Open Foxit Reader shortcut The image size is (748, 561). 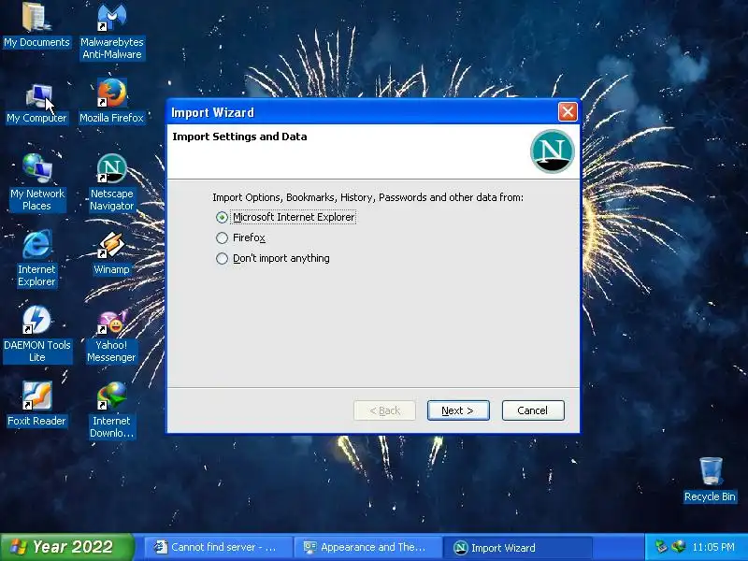(x=36, y=404)
